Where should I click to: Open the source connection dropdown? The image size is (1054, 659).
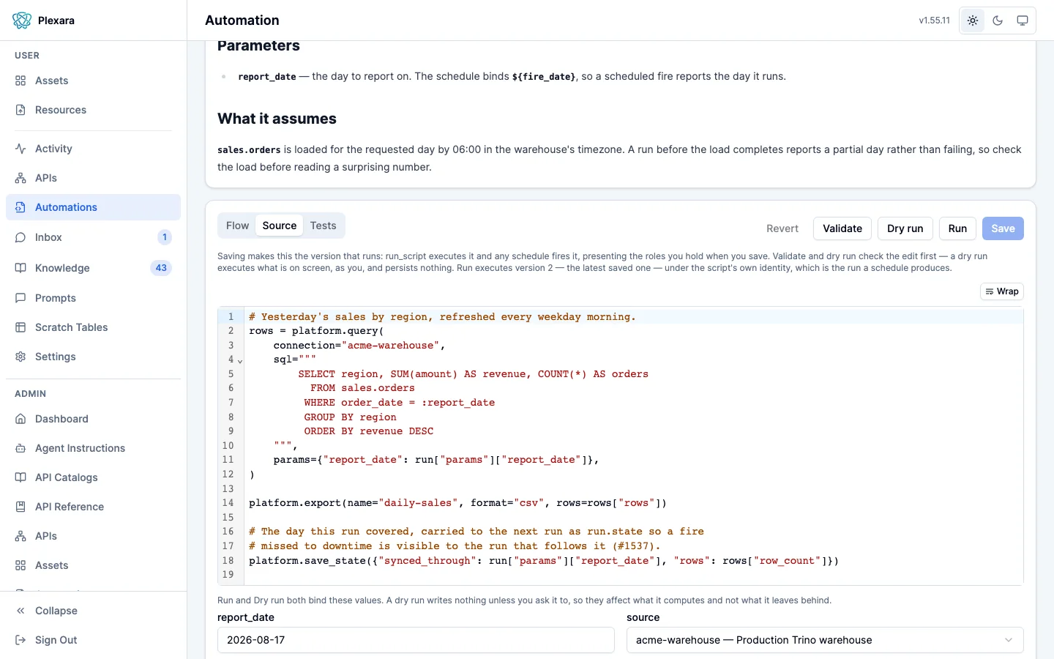tap(825, 640)
